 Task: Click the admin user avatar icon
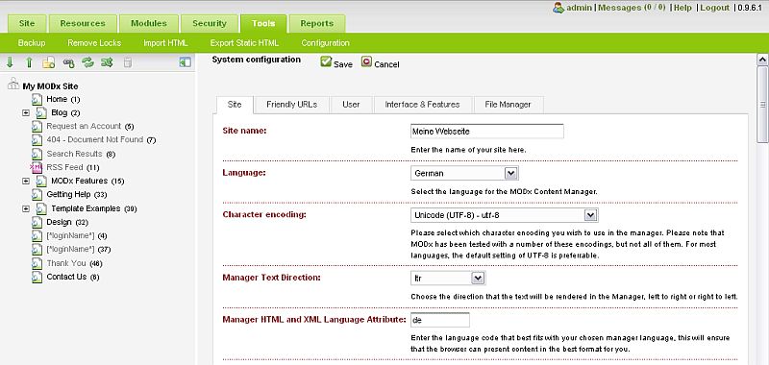coord(558,8)
